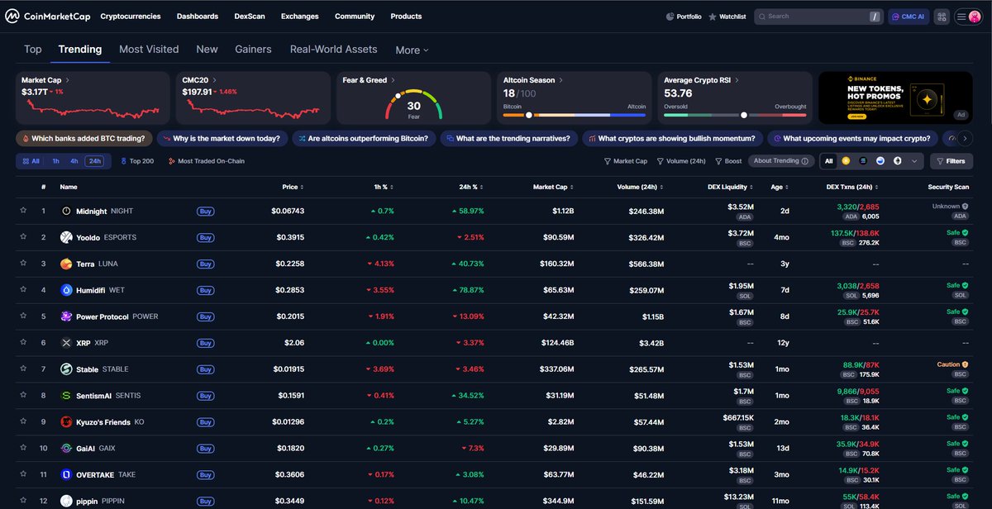Open the Filters button
Screen dimensions: 992x509
point(951,161)
